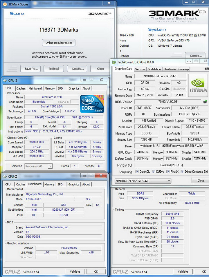
Task: Click the GPU Clock 740 MHz field
Action: point(143,152)
